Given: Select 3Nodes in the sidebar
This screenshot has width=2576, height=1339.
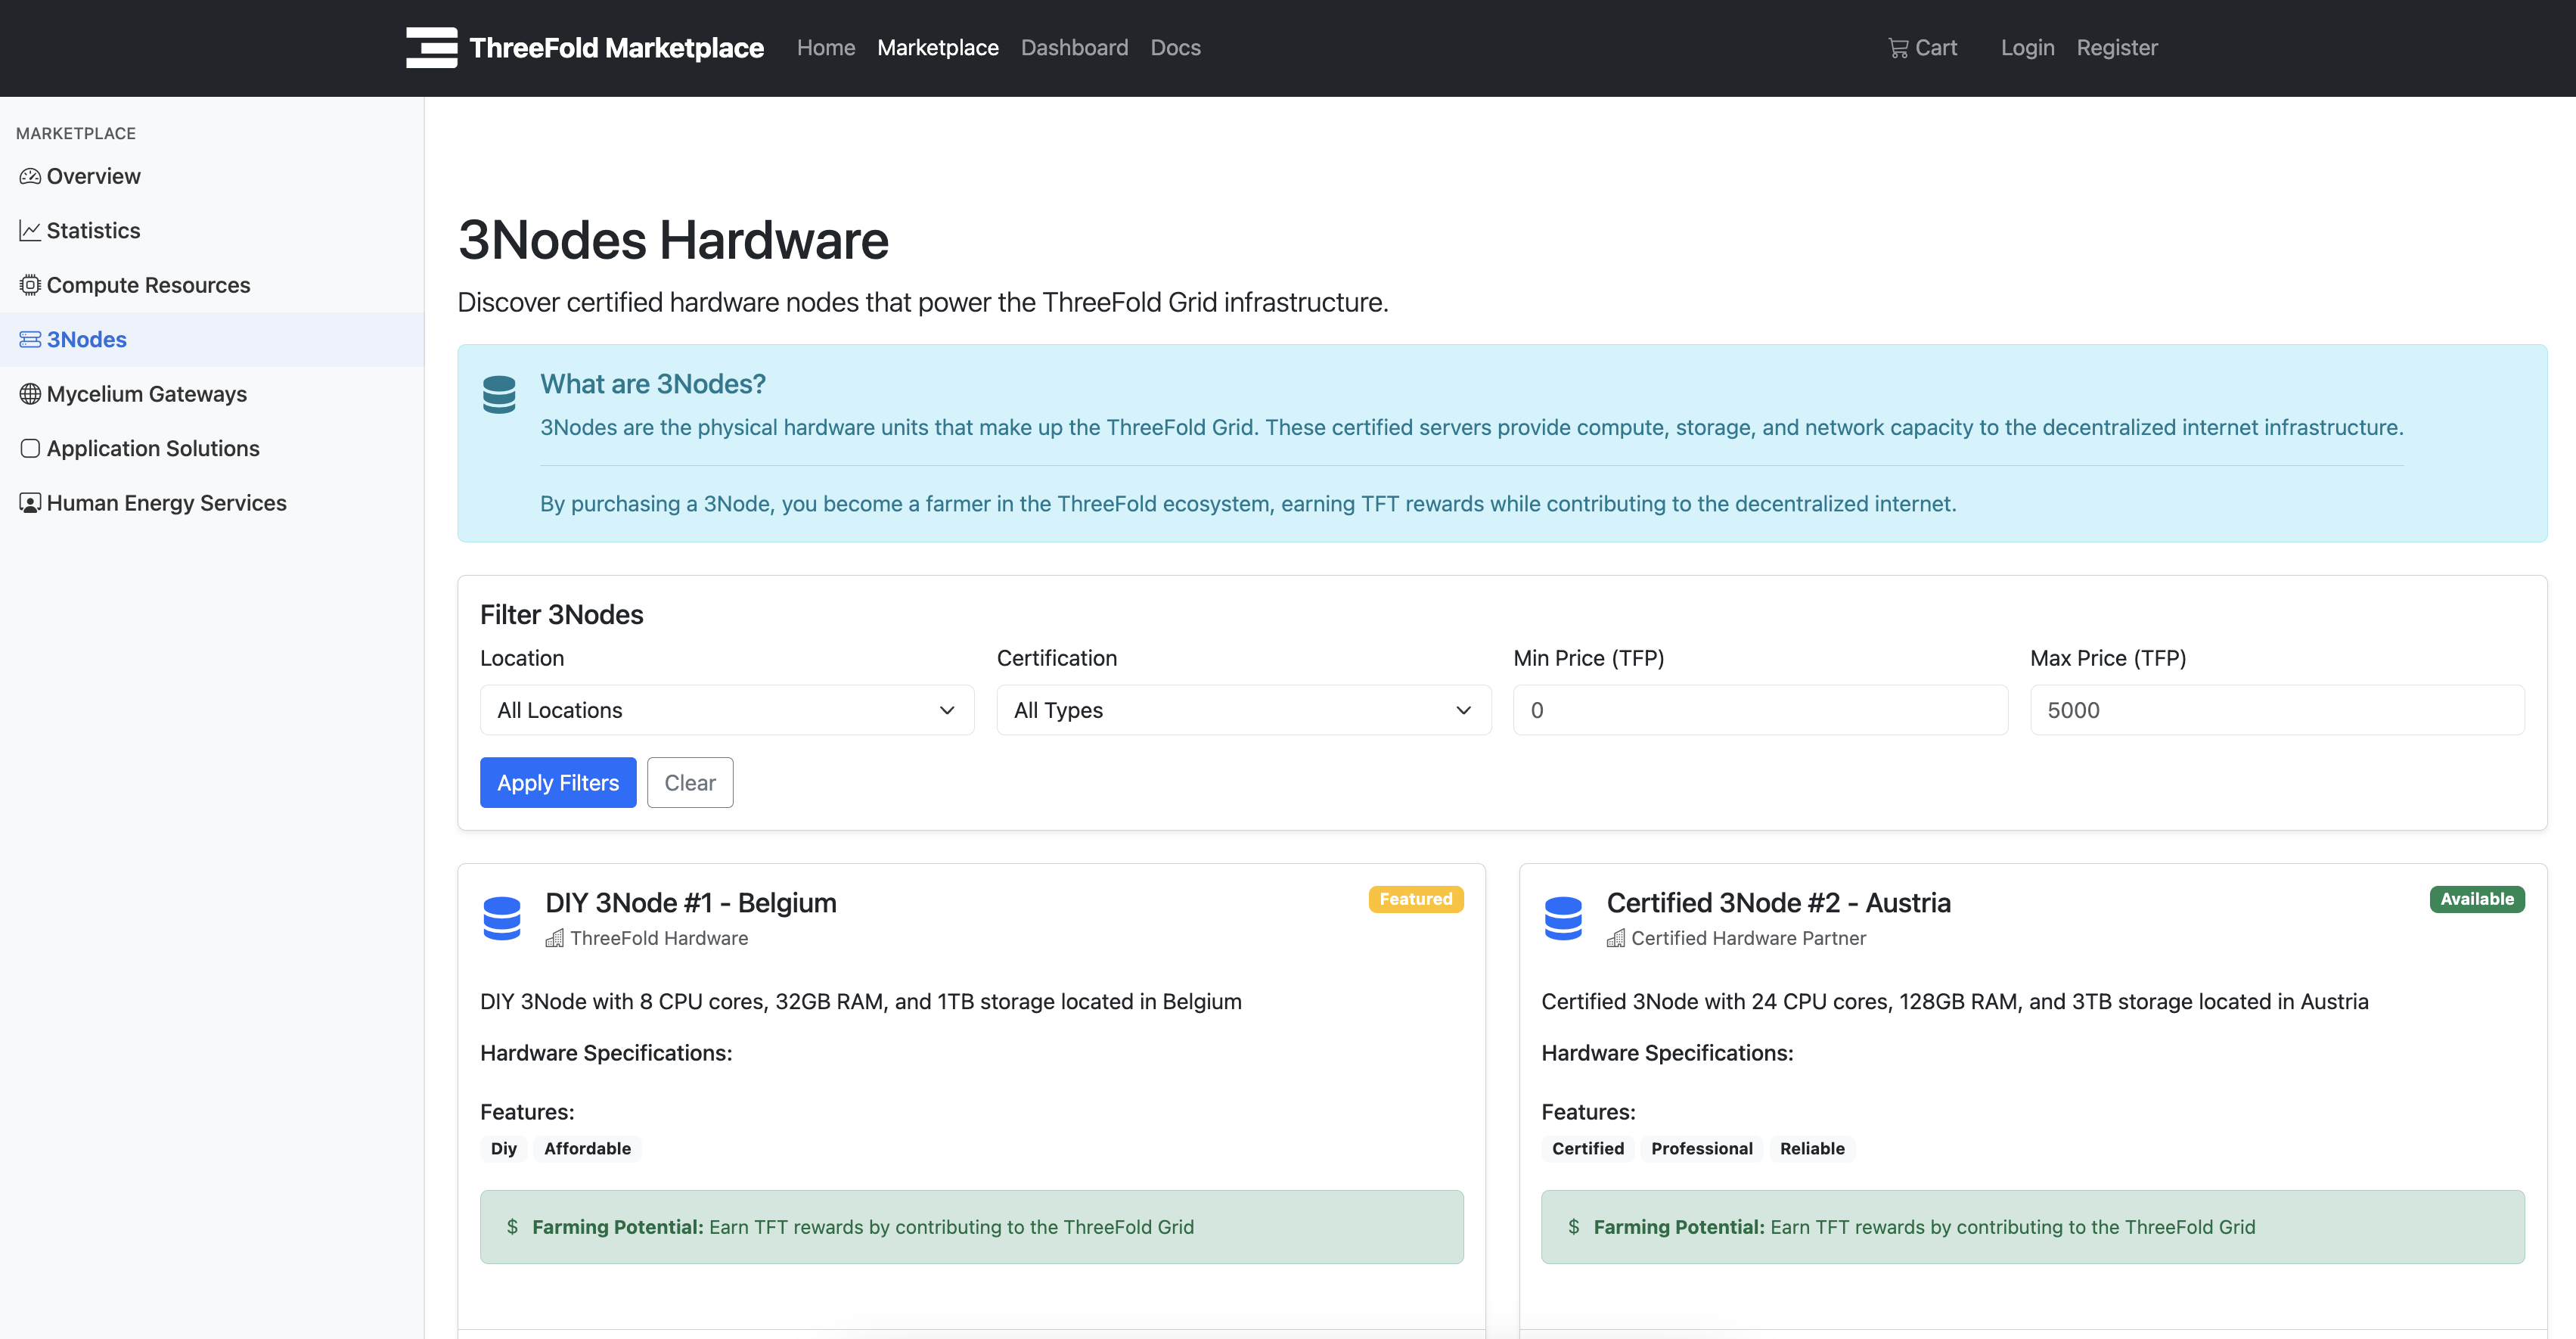Looking at the screenshot, I should pos(87,340).
